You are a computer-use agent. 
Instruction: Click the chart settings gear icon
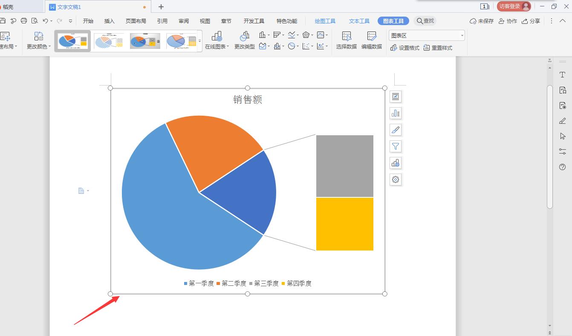[x=396, y=179]
